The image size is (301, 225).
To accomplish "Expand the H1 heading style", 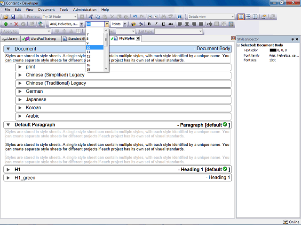I will (8, 170).
